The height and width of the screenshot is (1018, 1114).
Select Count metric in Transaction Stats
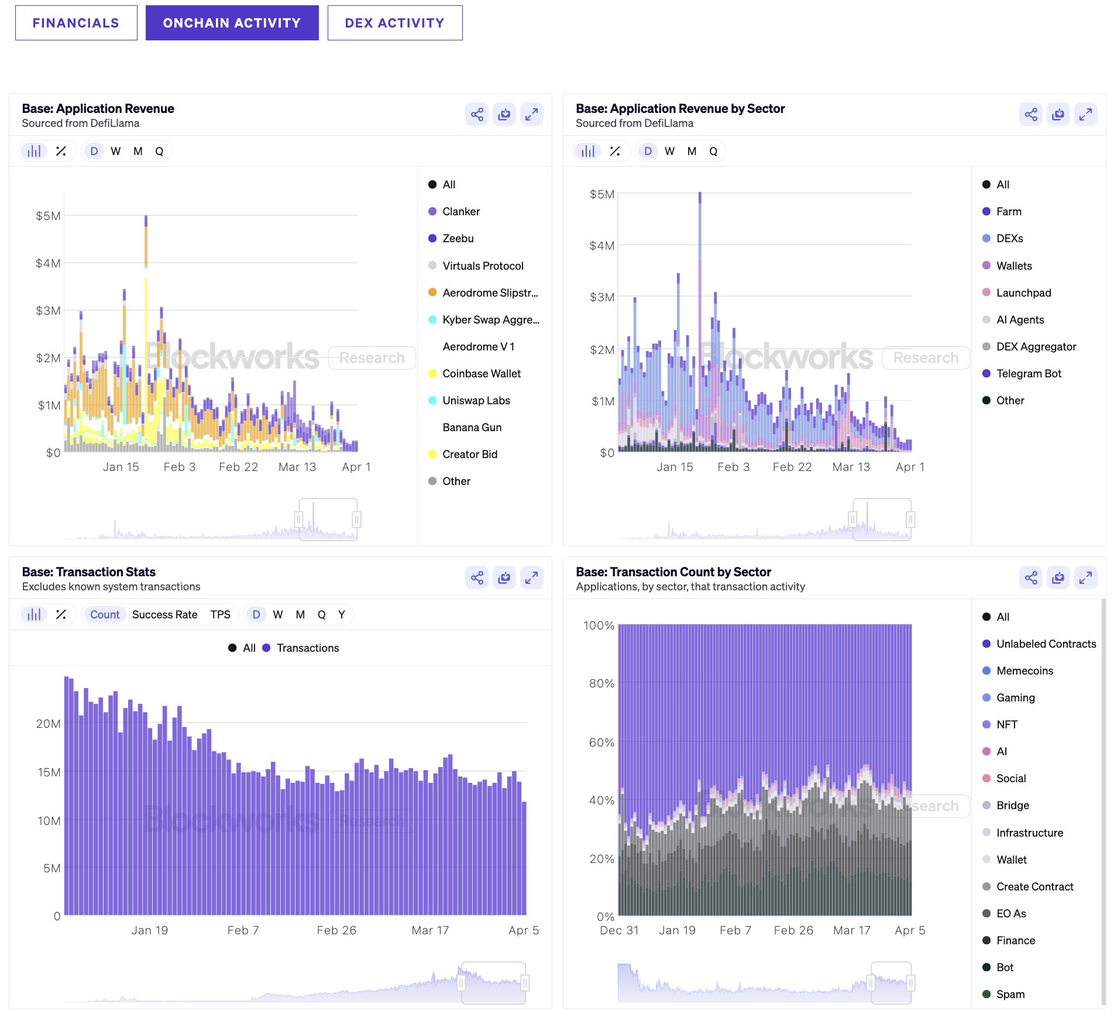[x=105, y=614]
